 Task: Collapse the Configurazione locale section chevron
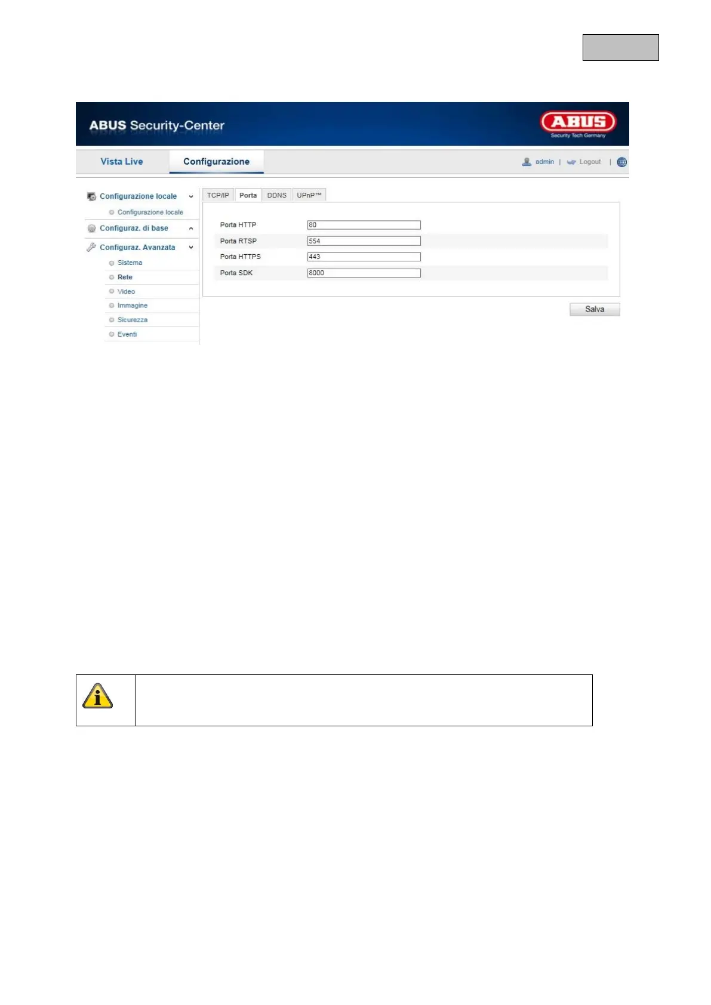191,196
